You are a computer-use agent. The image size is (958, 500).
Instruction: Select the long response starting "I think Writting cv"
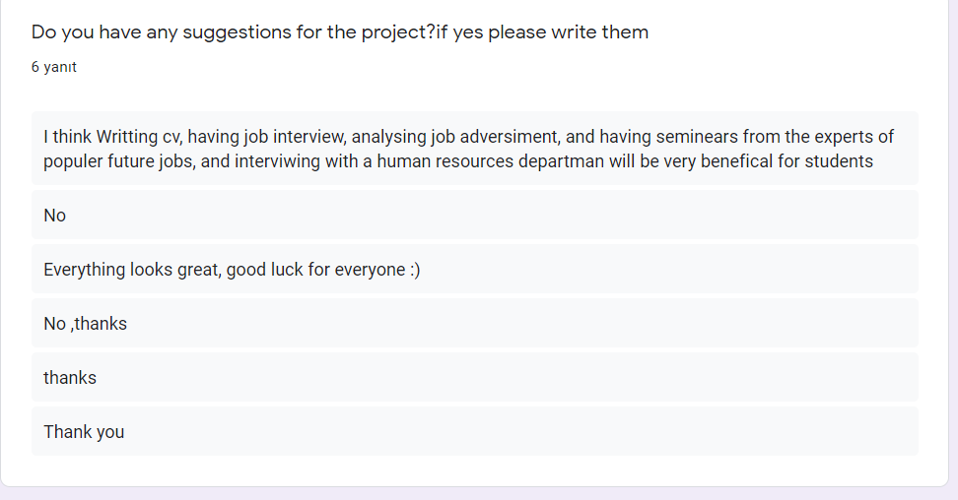click(474, 149)
